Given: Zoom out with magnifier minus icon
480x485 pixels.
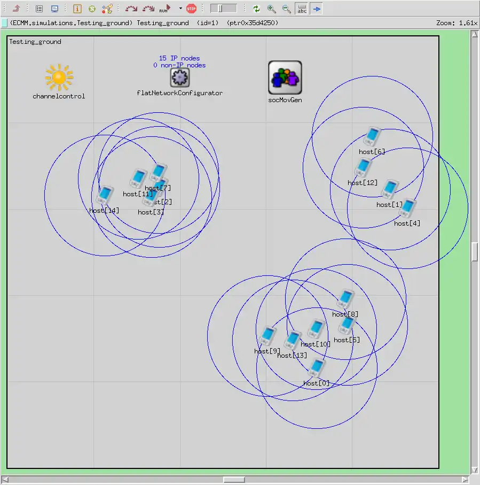Looking at the screenshot, I should click(x=287, y=9).
